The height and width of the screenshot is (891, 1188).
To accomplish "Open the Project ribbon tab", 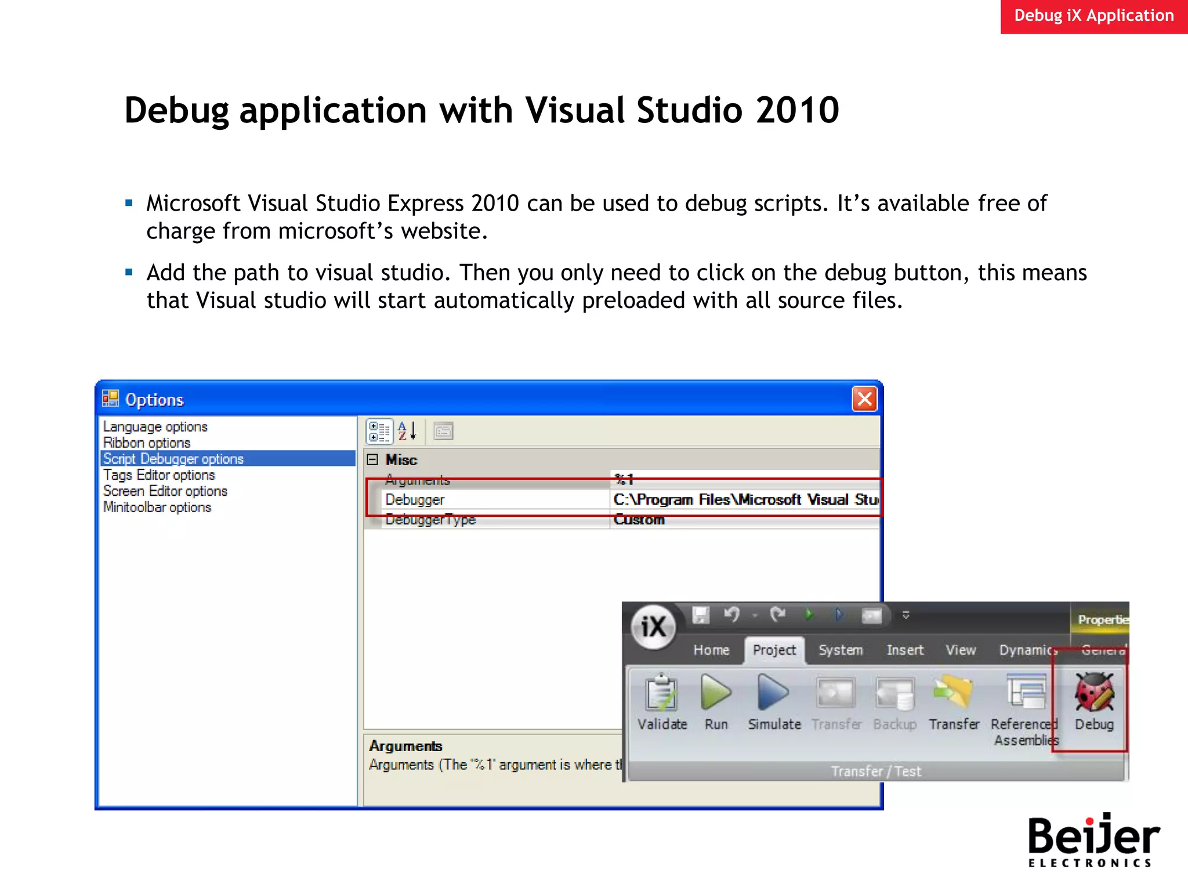I will coord(774,650).
